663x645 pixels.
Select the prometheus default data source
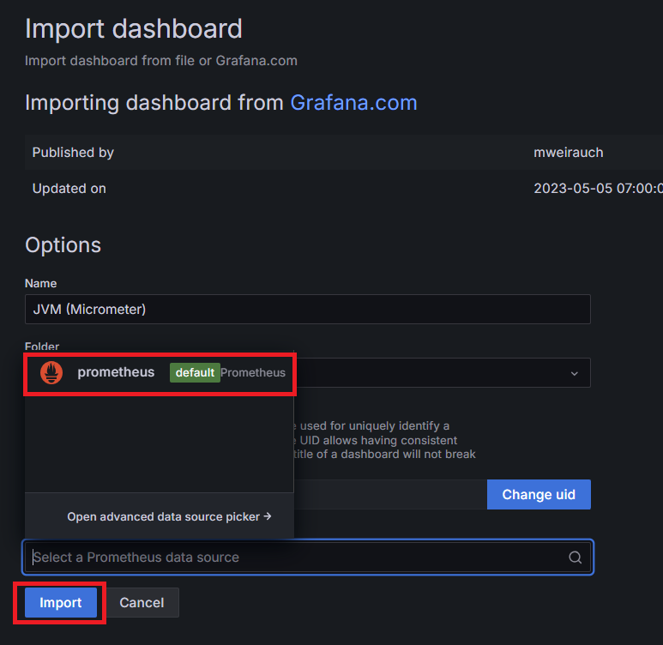160,372
